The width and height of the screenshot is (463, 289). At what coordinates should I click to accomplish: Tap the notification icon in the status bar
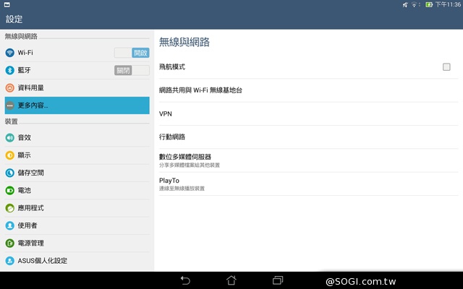click(7, 4)
